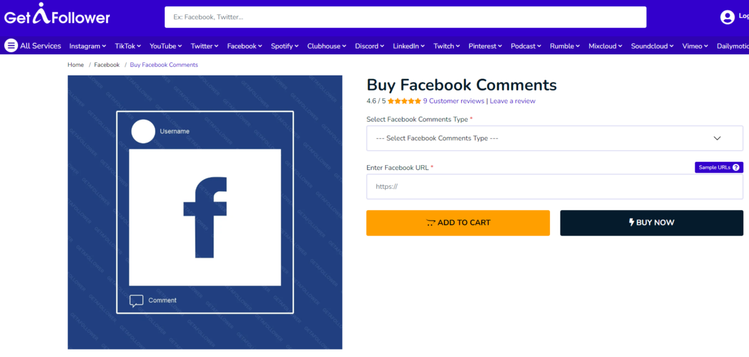Open the Twitch menu
This screenshot has width=749, height=357.
click(447, 46)
